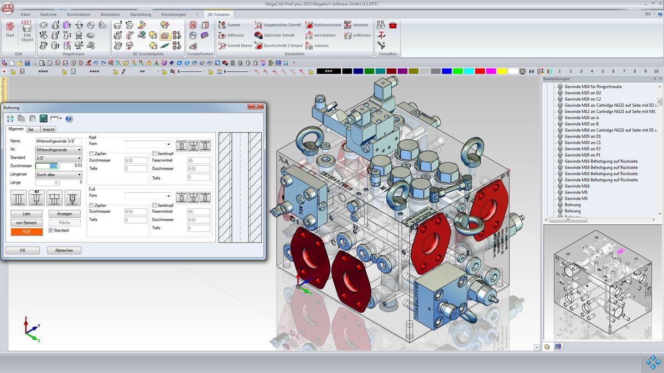Open the Konstruktion ribbon tab
The width and height of the screenshot is (664, 373).
[x=78, y=14]
